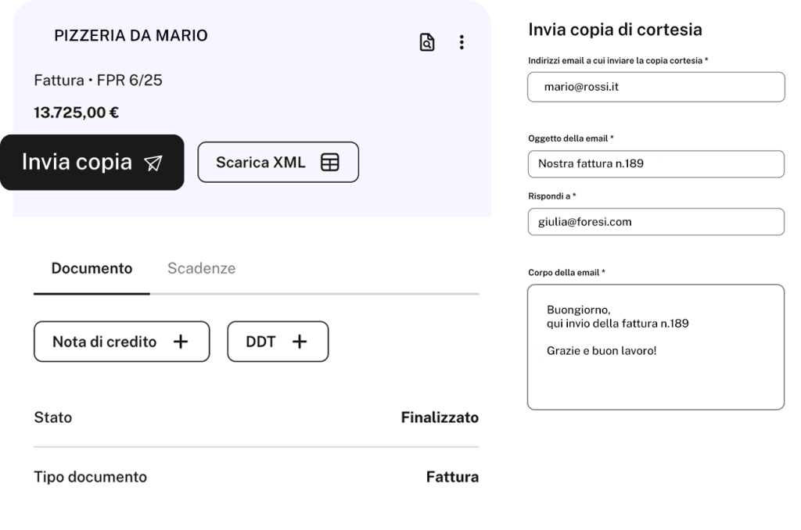Open the document preview icon

[x=426, y=42]
